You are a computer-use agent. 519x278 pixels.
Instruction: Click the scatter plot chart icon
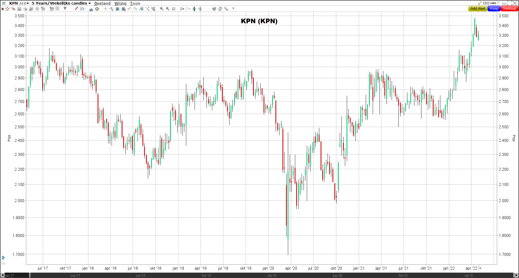click(43, 9)
